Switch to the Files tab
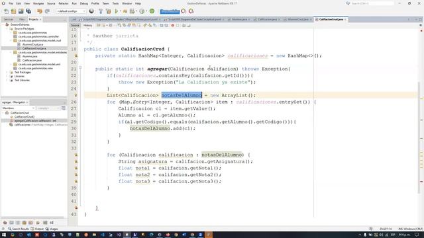424x238 pixels. coord(22,19)
